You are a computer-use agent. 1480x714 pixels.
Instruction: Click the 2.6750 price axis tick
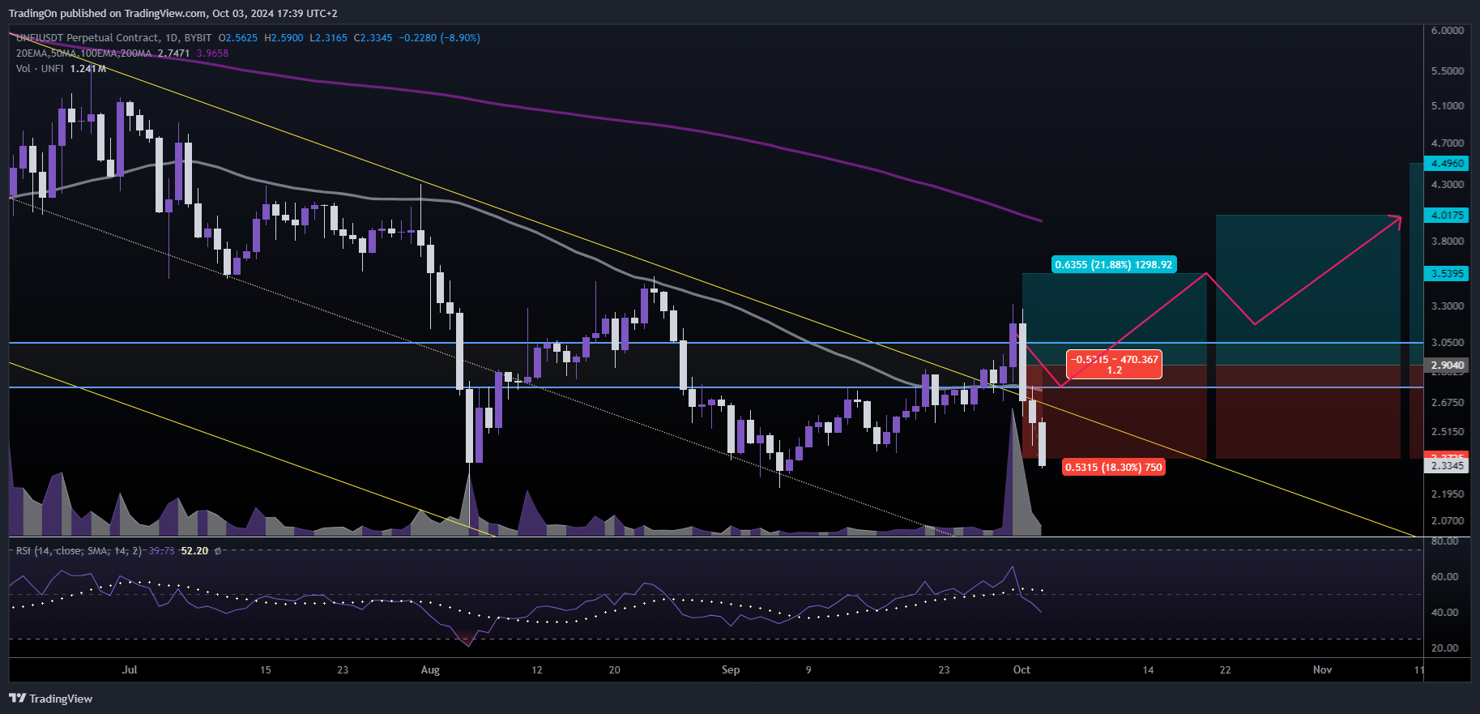tap(1448, 403)
